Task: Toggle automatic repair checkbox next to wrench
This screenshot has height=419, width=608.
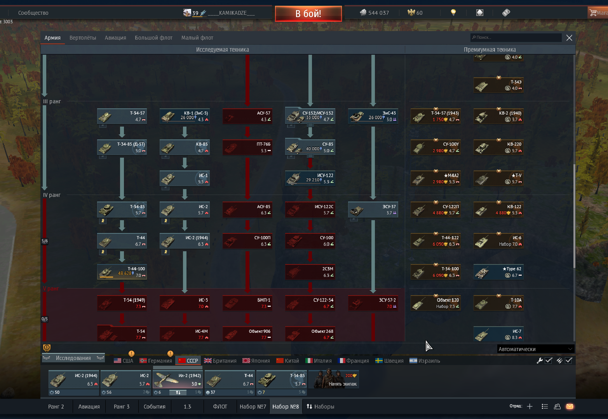Action: (x=549, y=360)
